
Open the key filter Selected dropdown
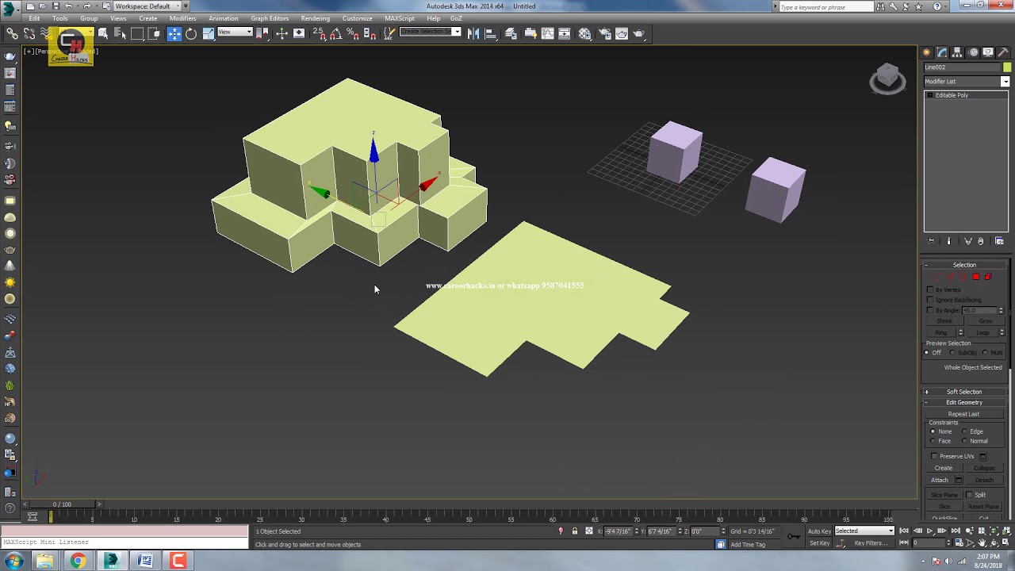(864, 531)
